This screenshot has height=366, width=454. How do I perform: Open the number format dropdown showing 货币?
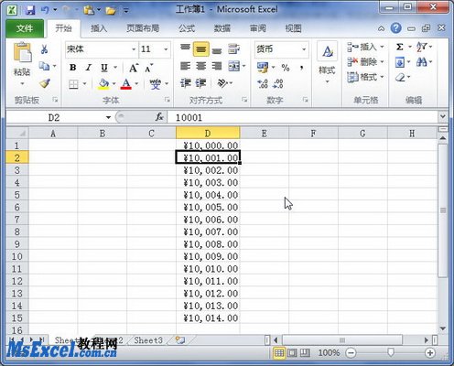click(x=304, y=49)
